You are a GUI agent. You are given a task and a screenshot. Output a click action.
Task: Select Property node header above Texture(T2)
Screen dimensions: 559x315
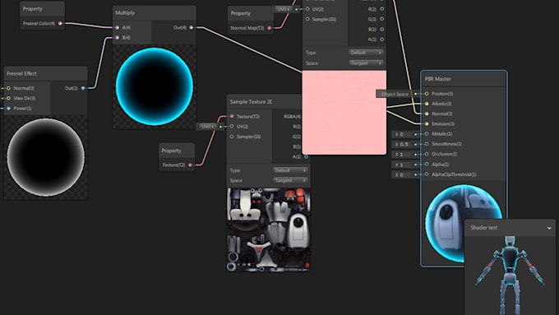(x=177, y=151)
